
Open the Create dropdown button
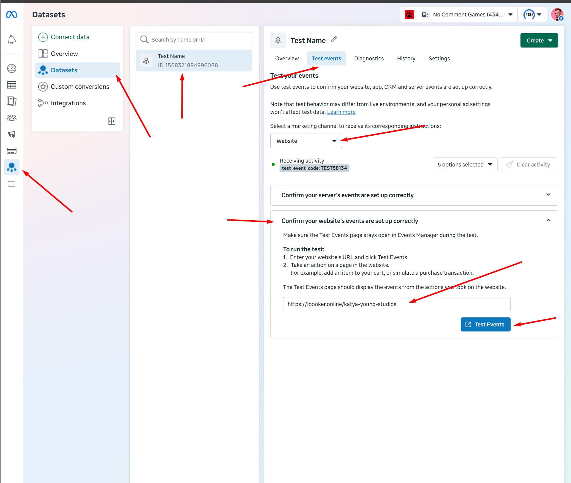point(539,40)
